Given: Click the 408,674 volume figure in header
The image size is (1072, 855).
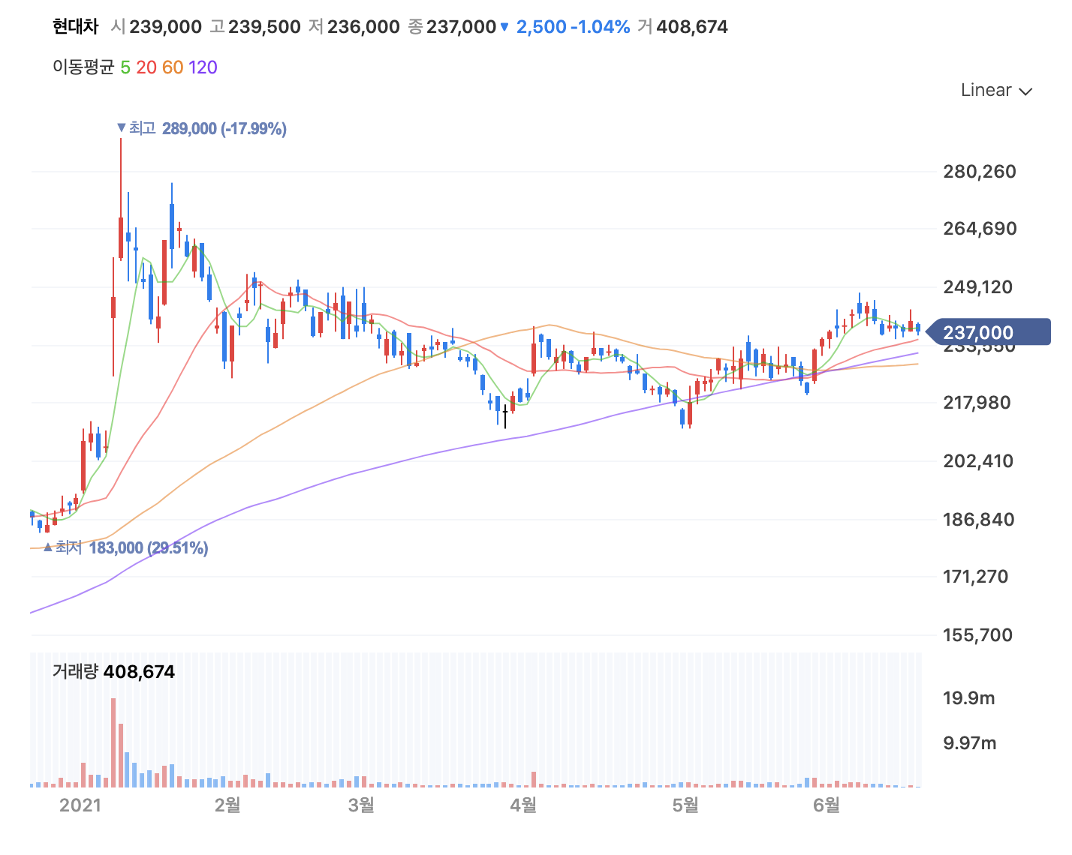Looking at the screenshot, I should (692, 27).
